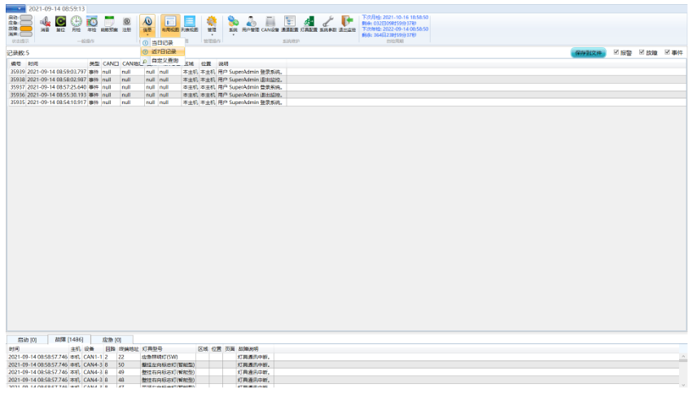The image size is (697, 393).
Task: Uncheck the 报警 alarm checkbox
Action: (x=616, y=52)
